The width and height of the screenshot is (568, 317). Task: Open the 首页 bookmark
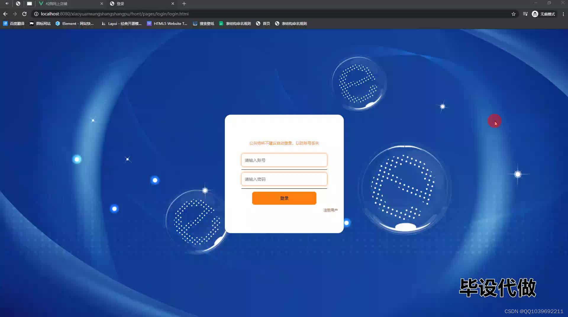click(x=263, y=23)
